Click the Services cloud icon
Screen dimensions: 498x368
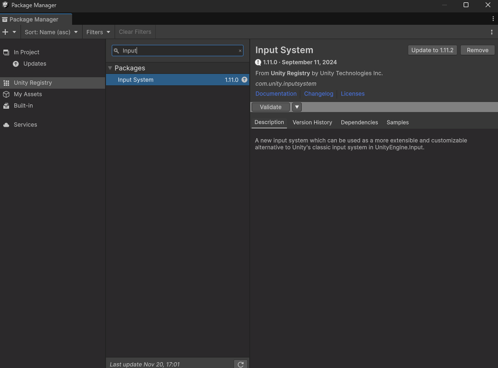[x=6, y=125]
